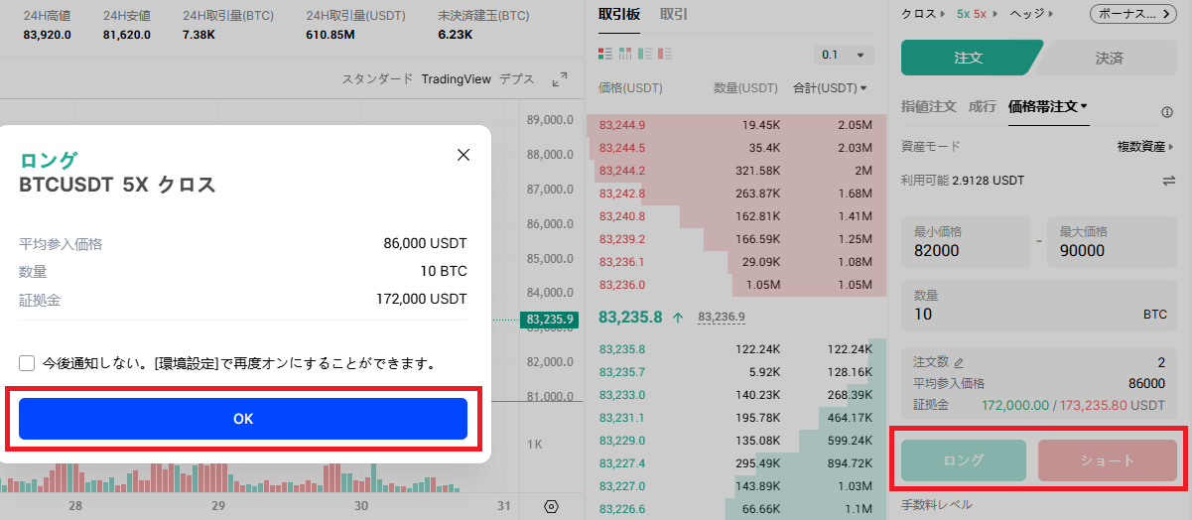Open chart settings hexagon icon
The width and height of the screenshot is (1192, 520).
552,506
